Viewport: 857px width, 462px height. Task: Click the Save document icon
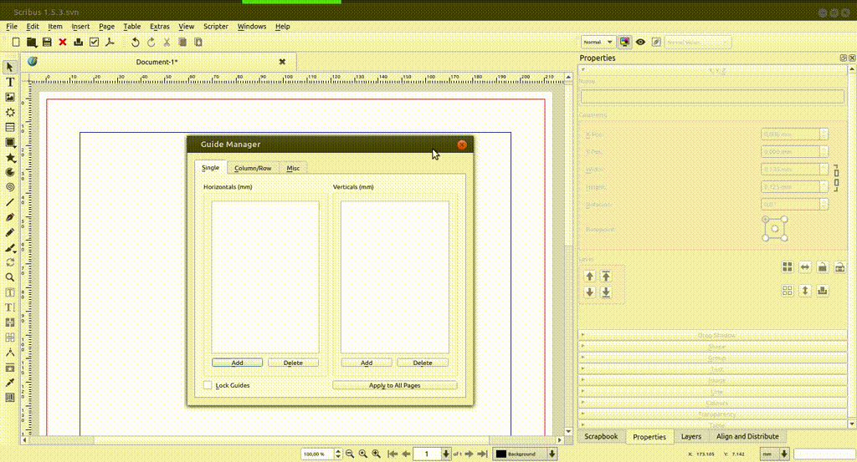pos(47,42)
